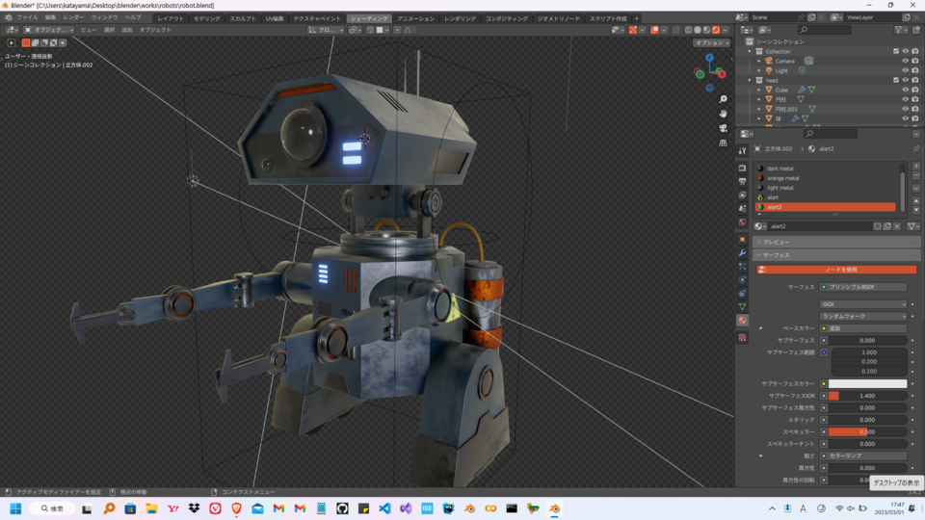Click the Blender icon in Windows taskbar
Image resolution: width=925 pixels, height=520 pixels.
(554, 508)
